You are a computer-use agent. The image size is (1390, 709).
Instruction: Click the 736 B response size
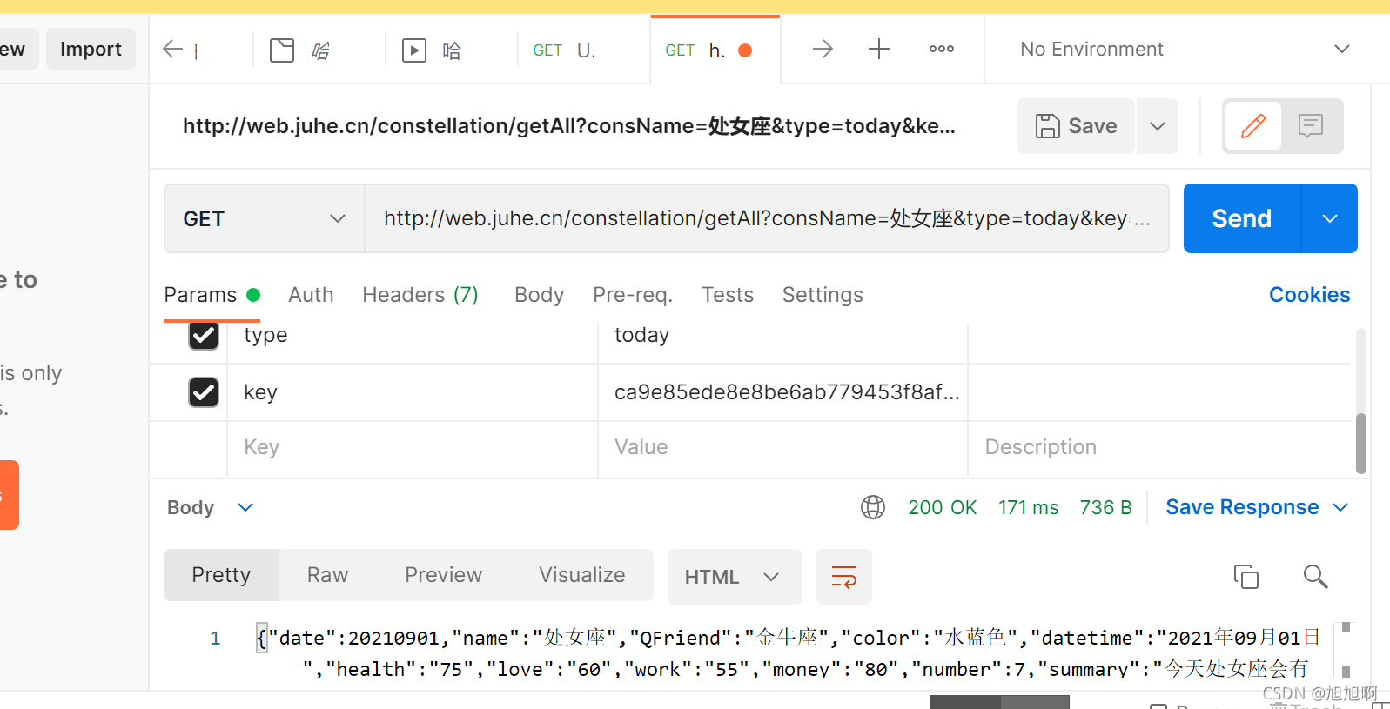coord(1105,507)
